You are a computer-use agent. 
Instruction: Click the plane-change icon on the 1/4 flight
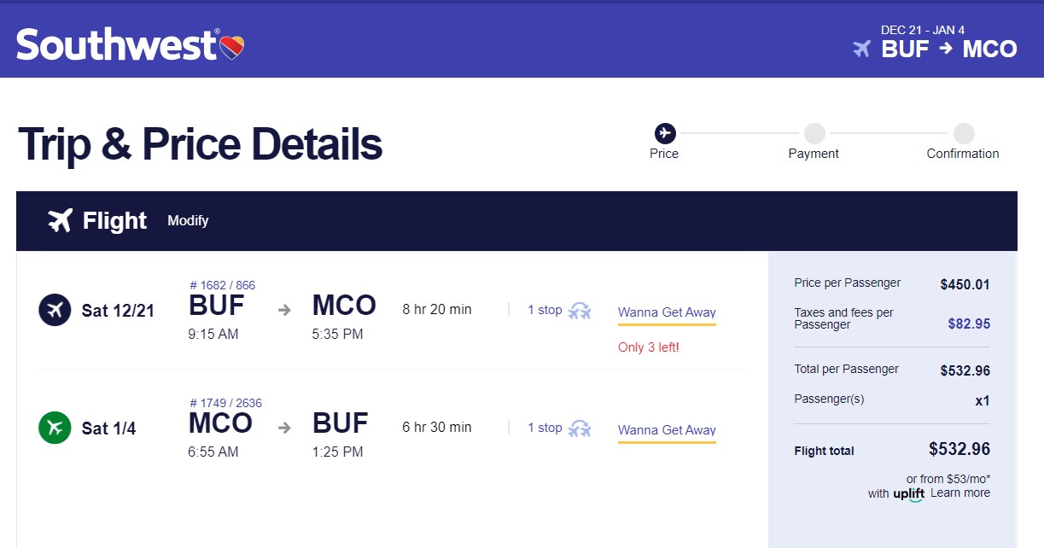coord(580,428)
